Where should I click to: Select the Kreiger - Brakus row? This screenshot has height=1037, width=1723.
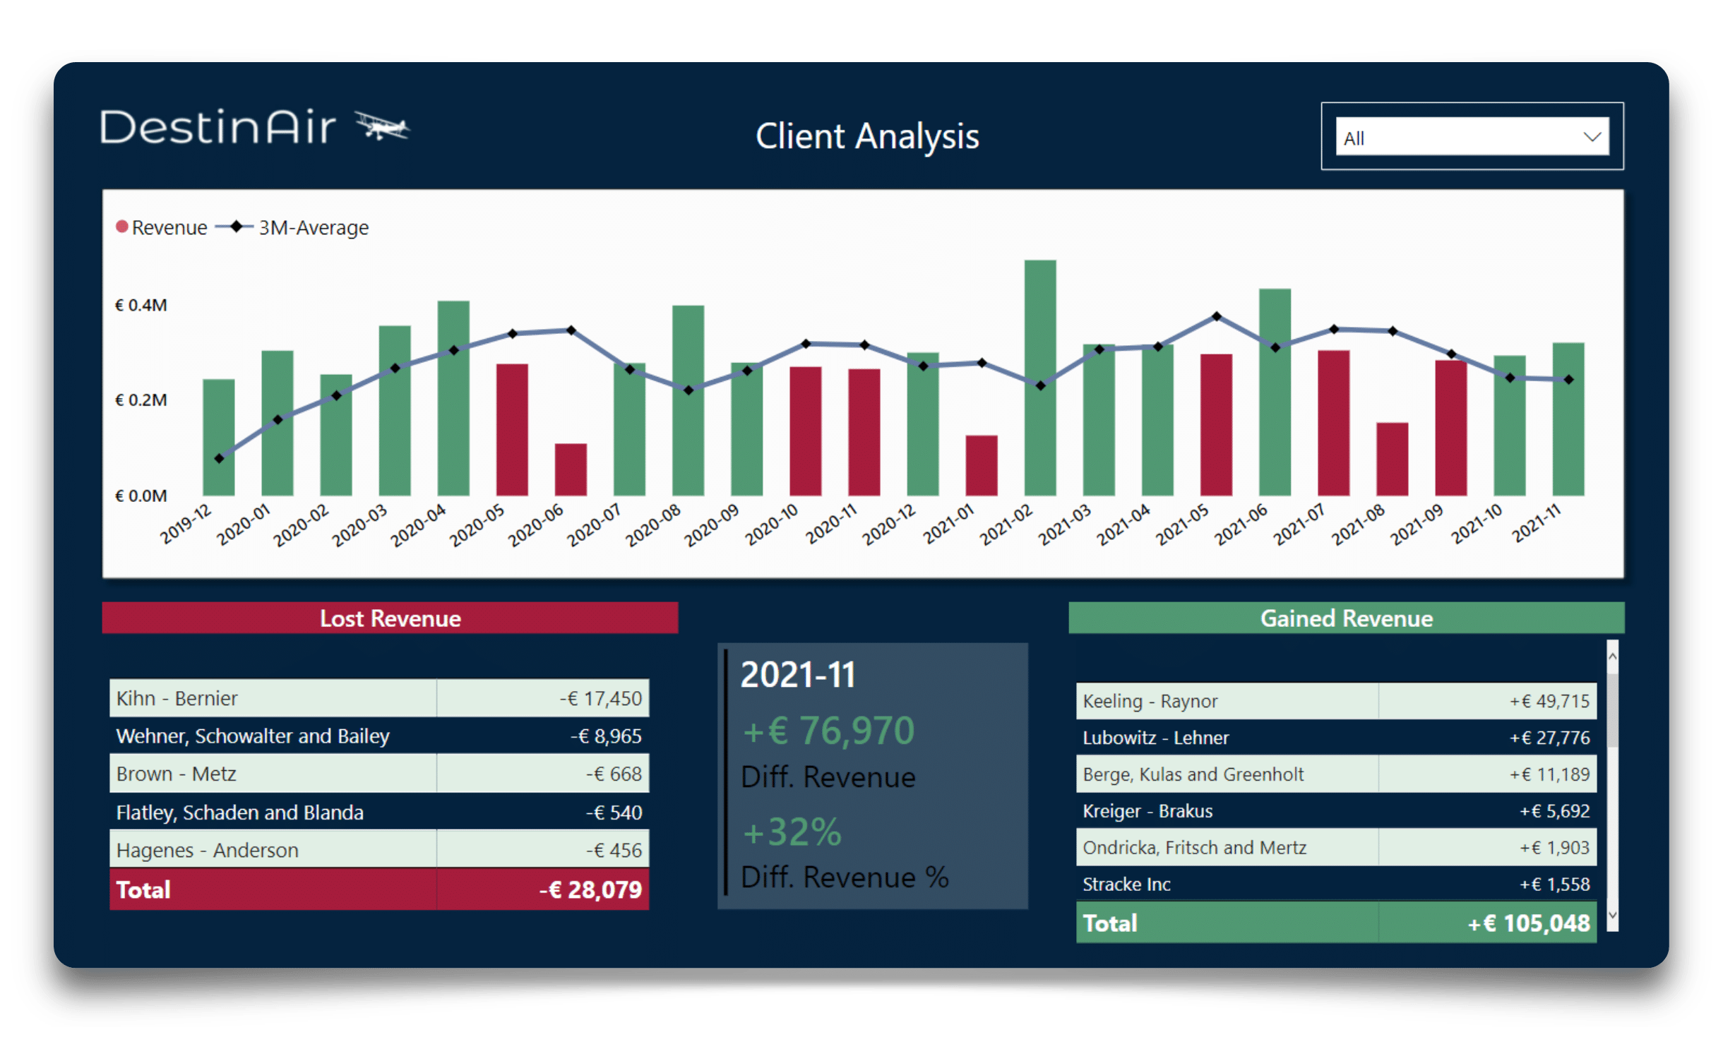point(1336,811)
